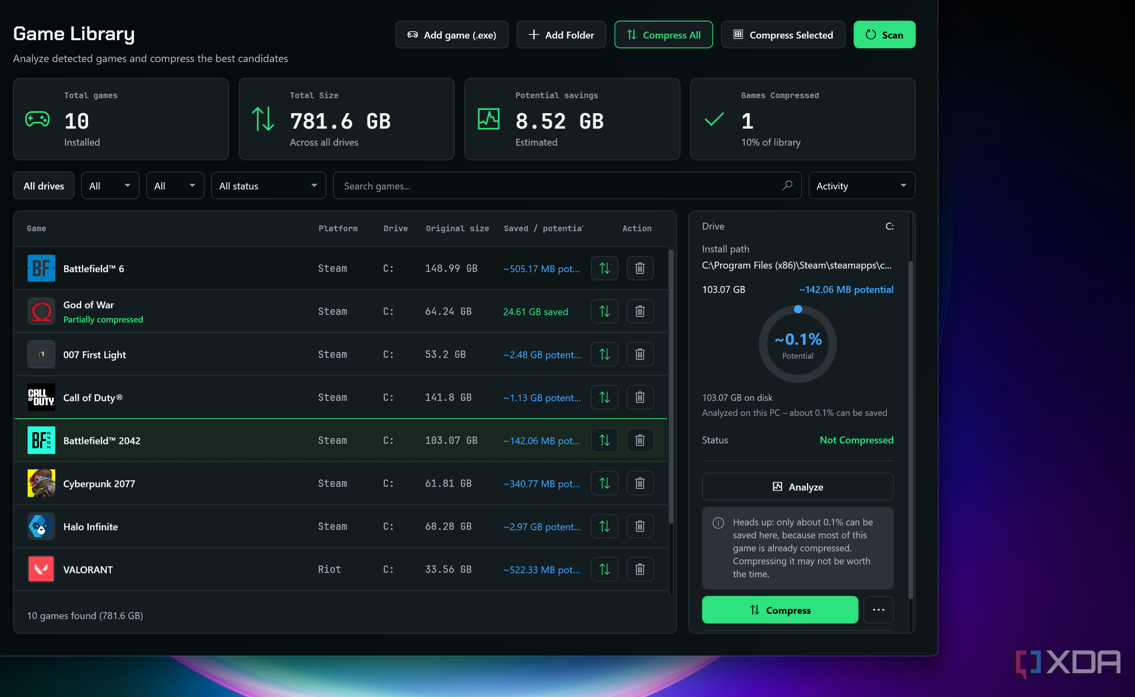Click compress icon for Cyberpunk 2077 row
Image resolution: width=1135 pixels, height=697 pixels.
point(604,483)
